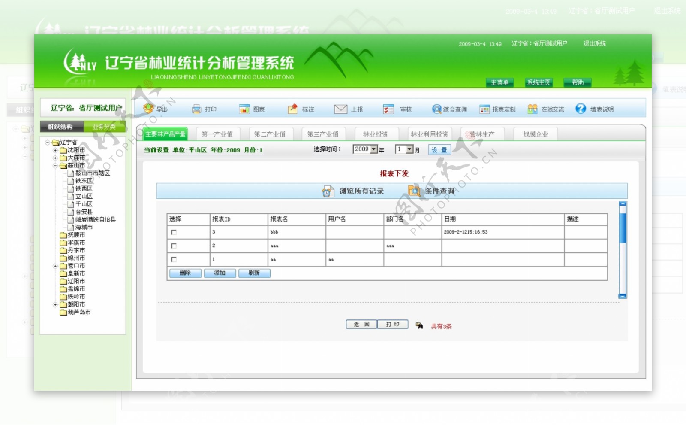Image resolution: width=686 pixels, height=425 pixels.
Task: Open the 综合查询 search icon
Action: pyautogui.click(x=436, y=109)
